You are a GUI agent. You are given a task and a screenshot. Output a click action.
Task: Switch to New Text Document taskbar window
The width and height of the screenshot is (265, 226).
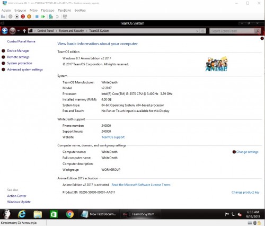tap(99, 214)
